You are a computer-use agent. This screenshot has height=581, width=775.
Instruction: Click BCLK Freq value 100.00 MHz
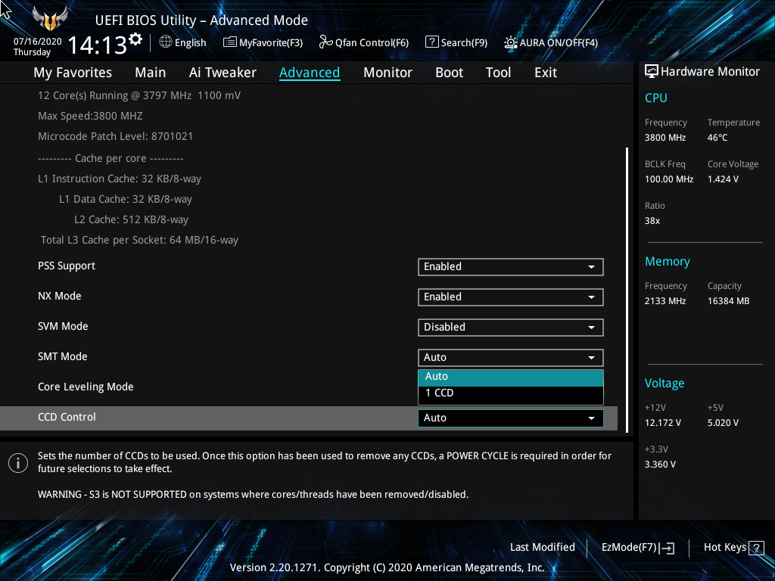point(669,179)
